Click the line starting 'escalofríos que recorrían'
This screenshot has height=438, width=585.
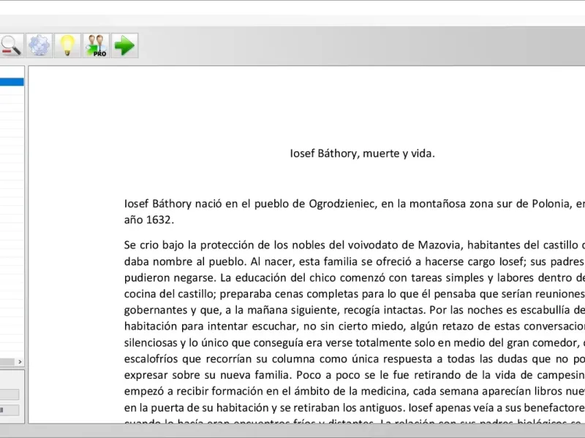(355, 359)
